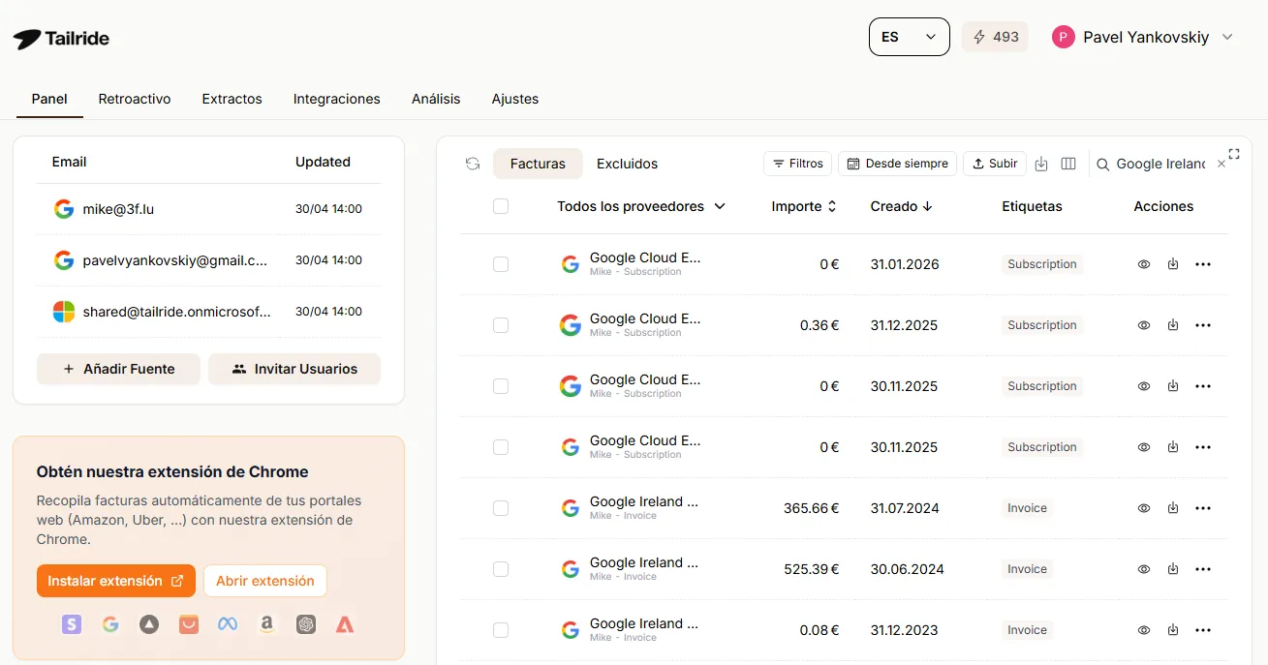Screen dimensions: 1268x665
Task: Click the Microsoft icon beside shared@tailride
Action: click(x=64, y=312)
